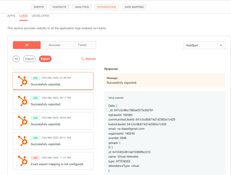Click the HubSpot dropdown arrow
This screenshot has height=175, width=231.
click(221, 45)
